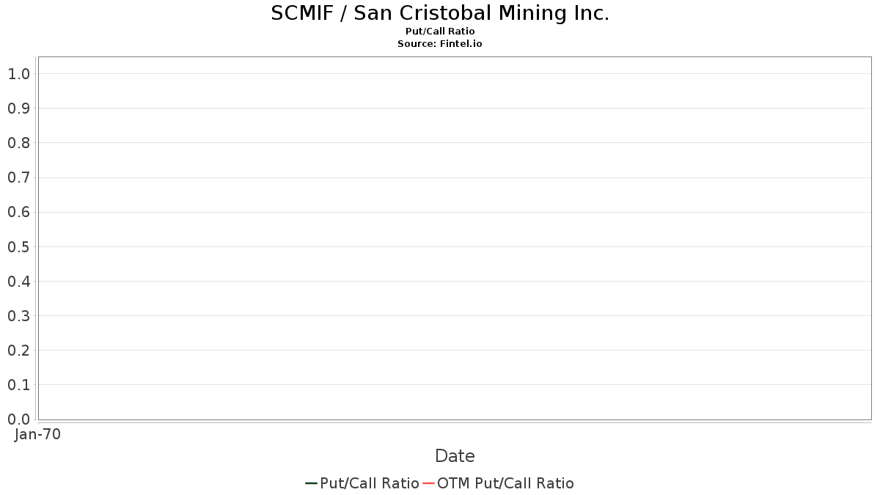This screenshot has height=495, width=880.
Task: Click the 0.5 y-axis label
Action: click(18, 247)
